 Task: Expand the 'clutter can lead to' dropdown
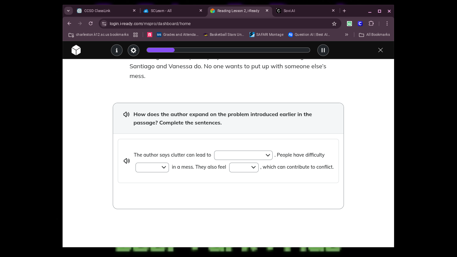click(243, 155)
